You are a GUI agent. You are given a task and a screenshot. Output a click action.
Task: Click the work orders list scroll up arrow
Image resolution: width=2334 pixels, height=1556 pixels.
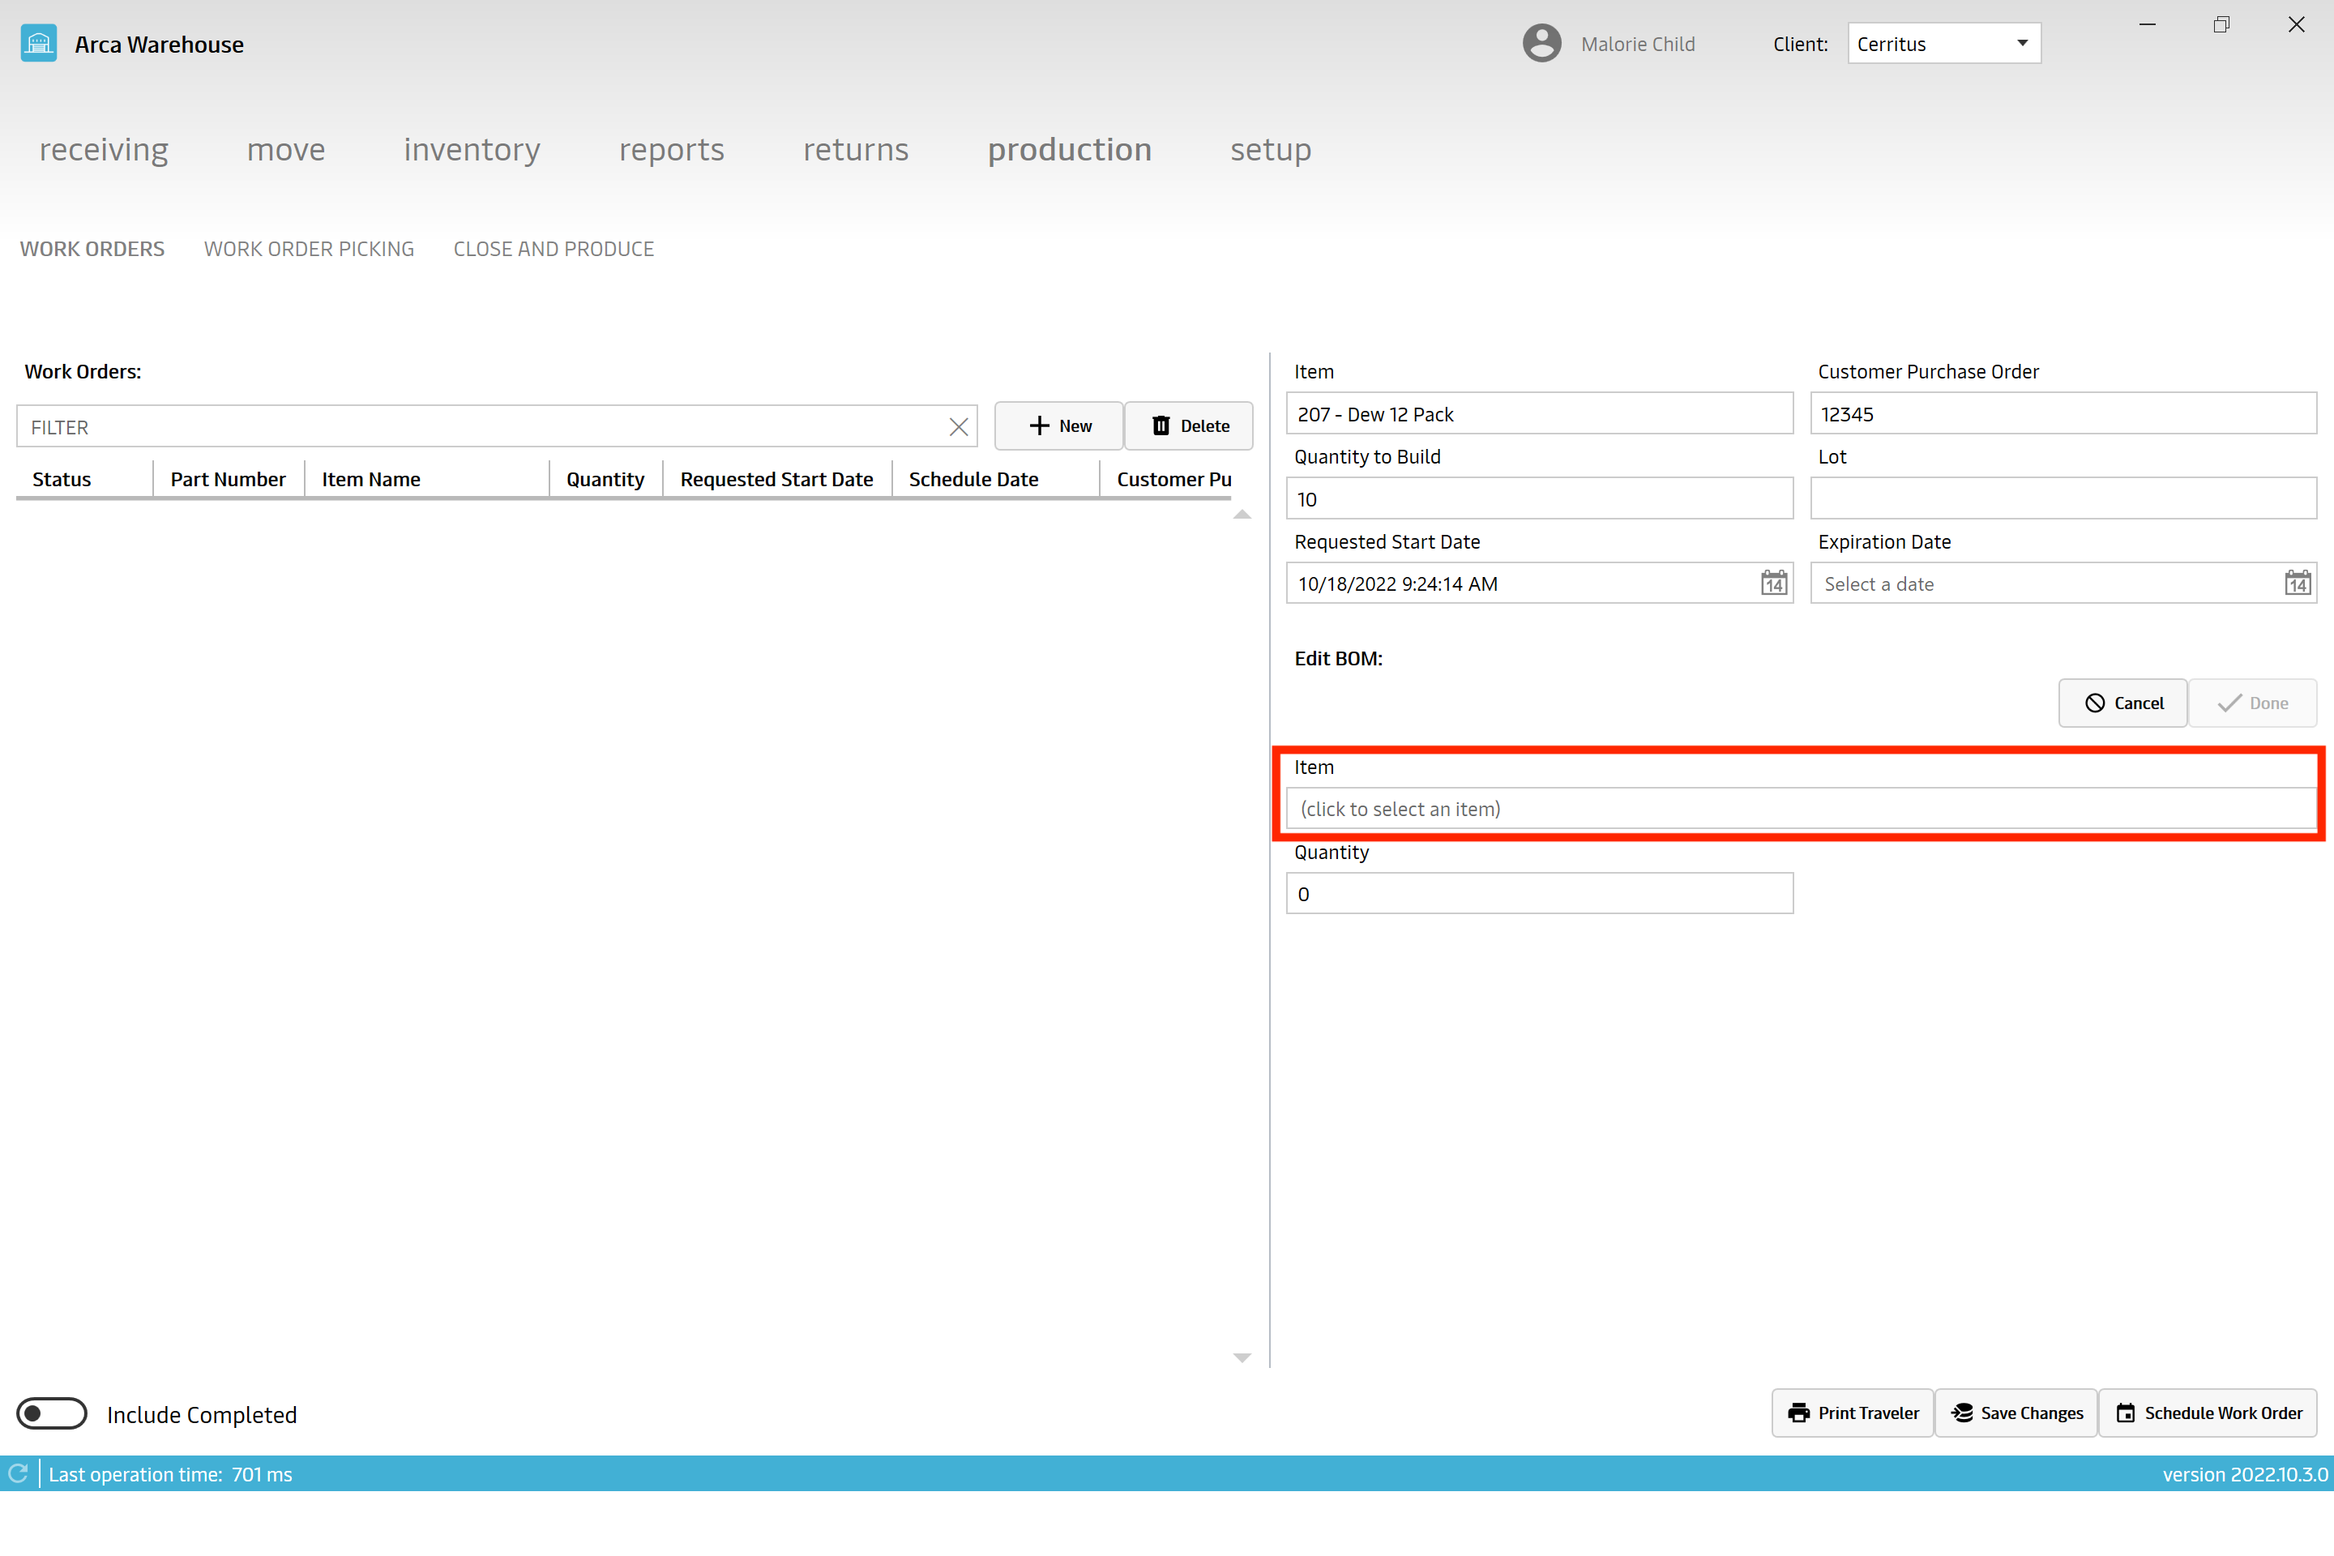pos(1242,514)
